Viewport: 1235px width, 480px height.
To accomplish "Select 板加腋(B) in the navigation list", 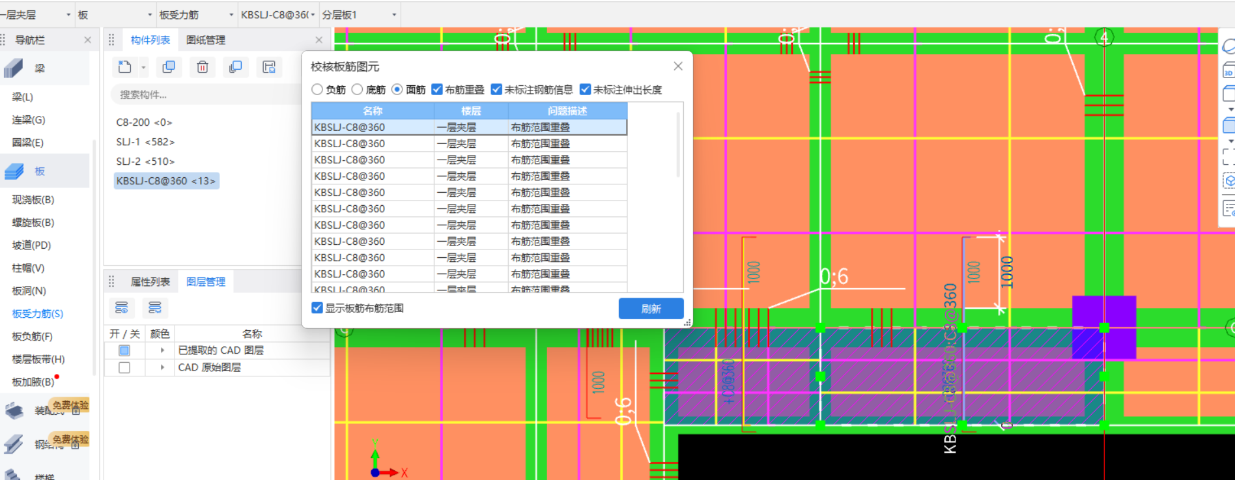I will (x=33, y=382).
